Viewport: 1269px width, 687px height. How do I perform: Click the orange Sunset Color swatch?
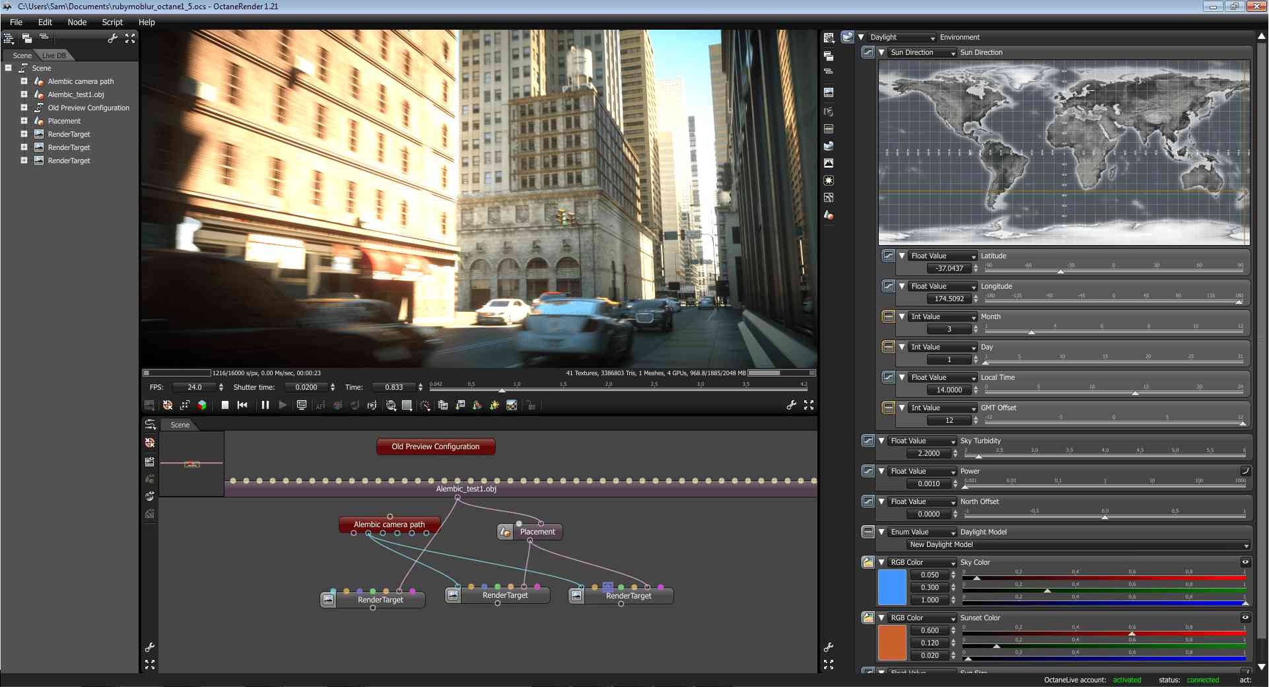(x=892, y=643)
